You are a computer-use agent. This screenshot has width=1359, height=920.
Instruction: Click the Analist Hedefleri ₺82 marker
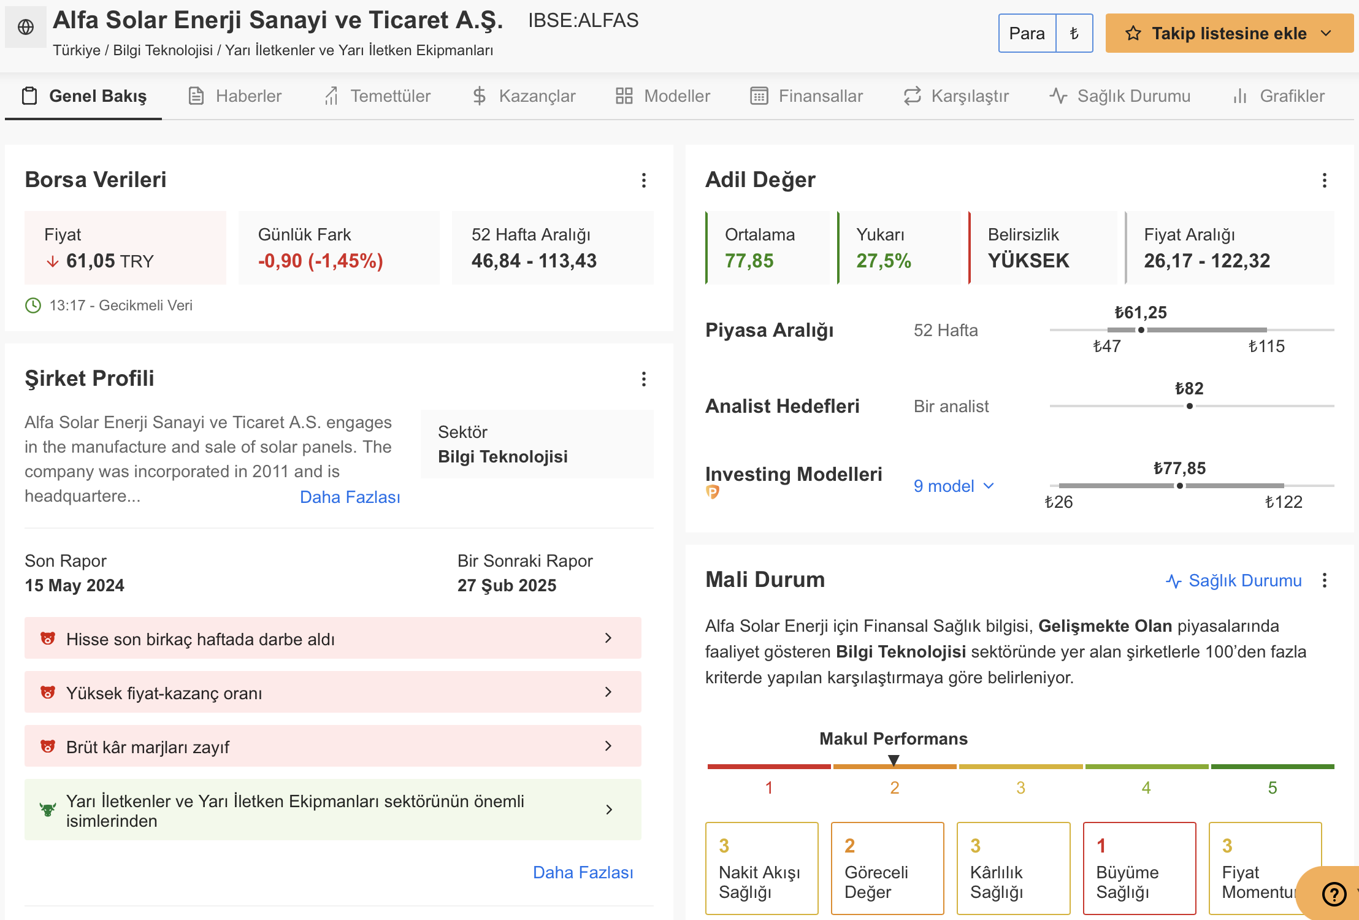[x=1190, y=406]
